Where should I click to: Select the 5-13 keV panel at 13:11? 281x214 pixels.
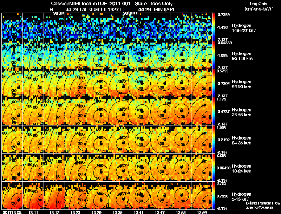click(x=33, y=196)
